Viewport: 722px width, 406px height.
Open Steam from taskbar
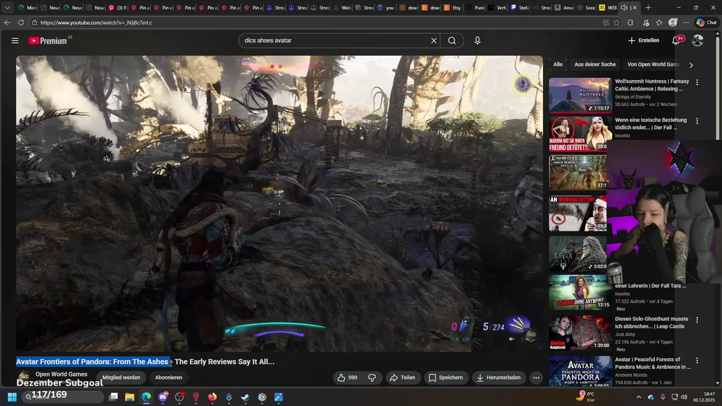tap(245, 397)
